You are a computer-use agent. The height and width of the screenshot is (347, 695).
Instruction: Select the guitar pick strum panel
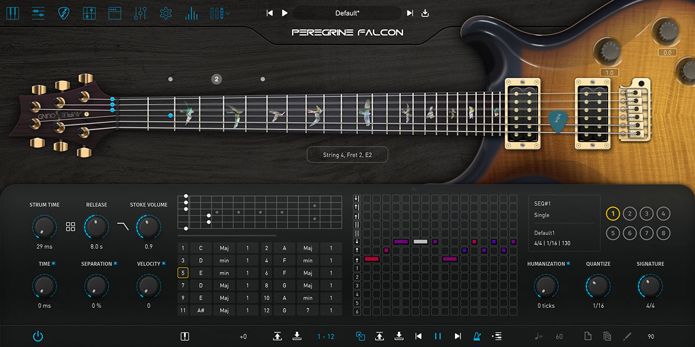(x=64, y=13)
